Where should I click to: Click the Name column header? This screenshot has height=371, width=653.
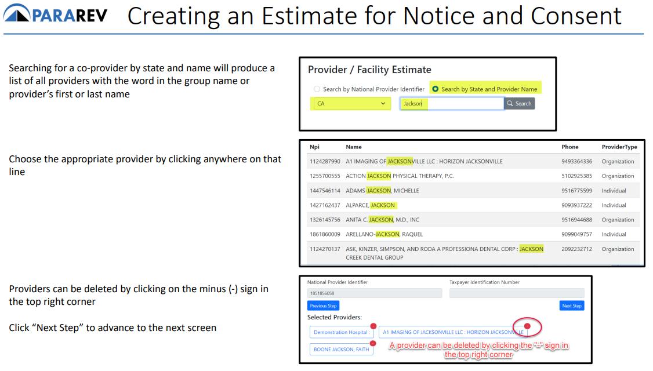(354, 147)
